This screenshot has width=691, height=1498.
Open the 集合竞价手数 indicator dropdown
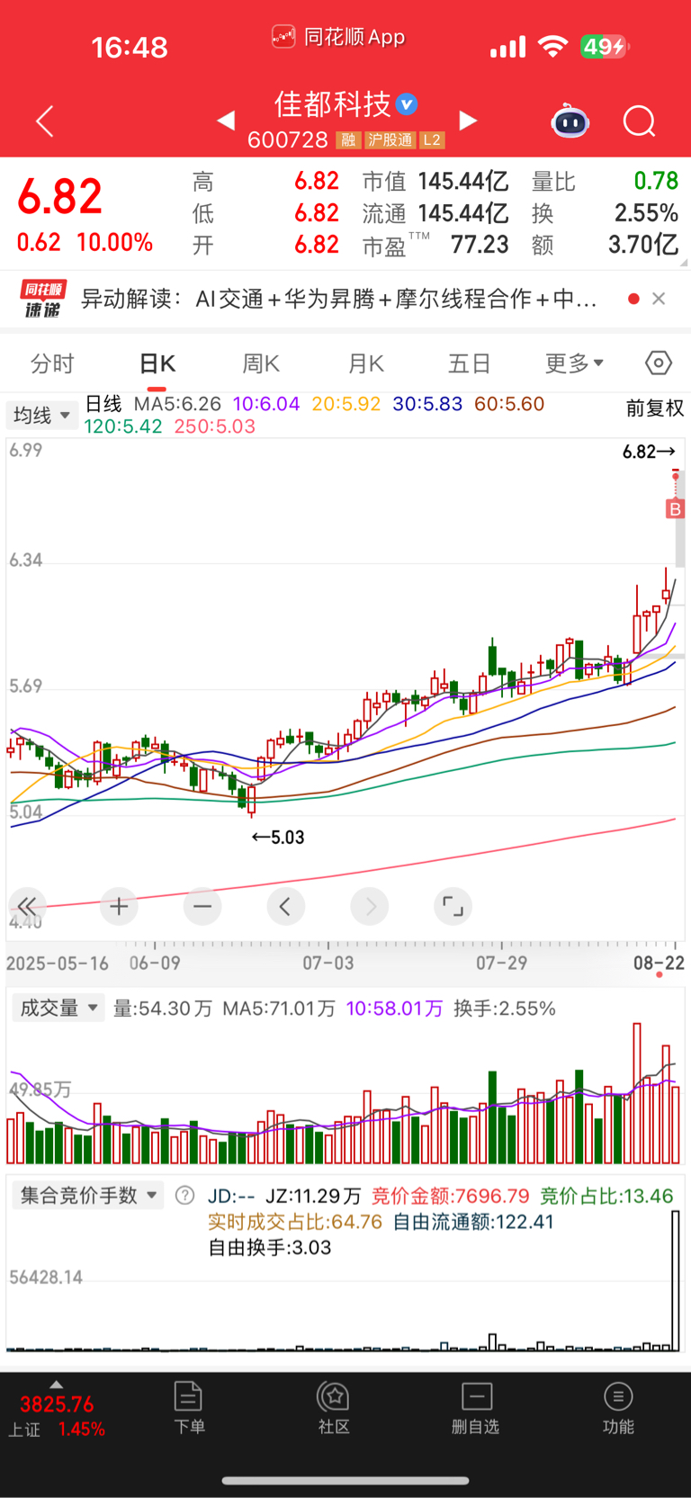[87, 1195]
